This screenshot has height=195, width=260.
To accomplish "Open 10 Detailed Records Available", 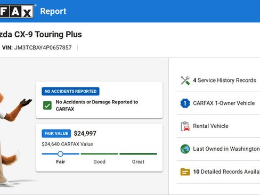I will pyautogui.click(x=218, y=172).
